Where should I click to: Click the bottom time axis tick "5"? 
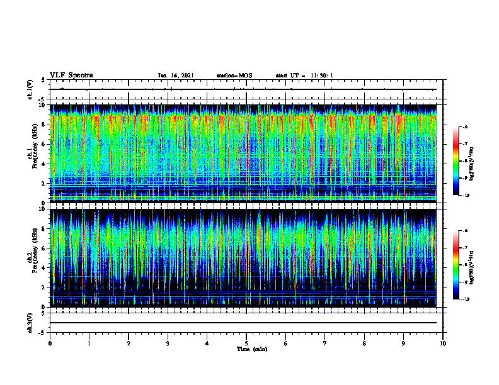[x=246, y=343]
